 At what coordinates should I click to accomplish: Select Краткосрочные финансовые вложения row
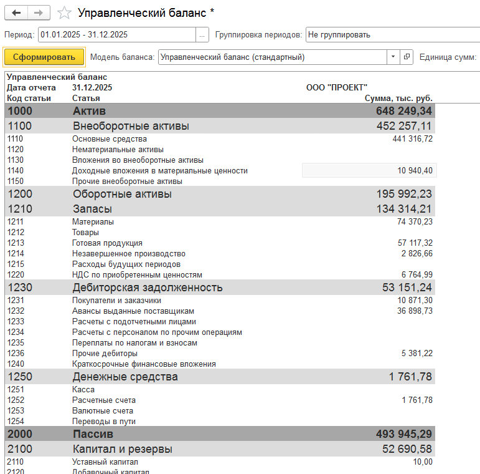pyautogui.click(x=220, y=364)
